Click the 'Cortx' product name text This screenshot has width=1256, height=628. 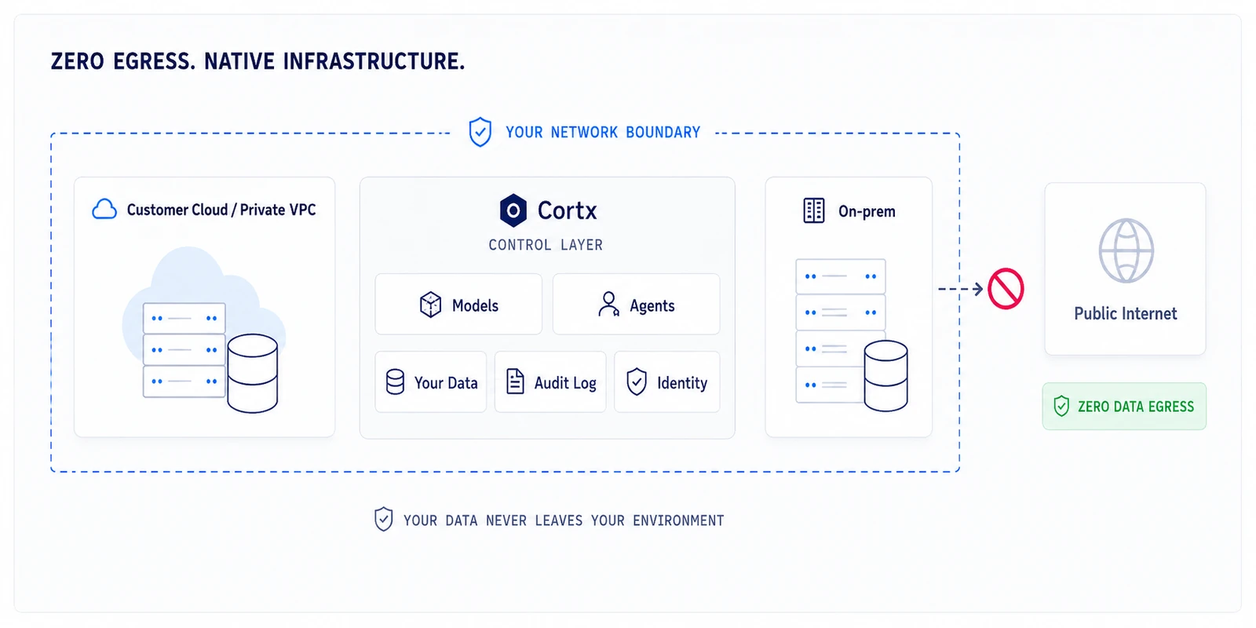pos(568,210)
